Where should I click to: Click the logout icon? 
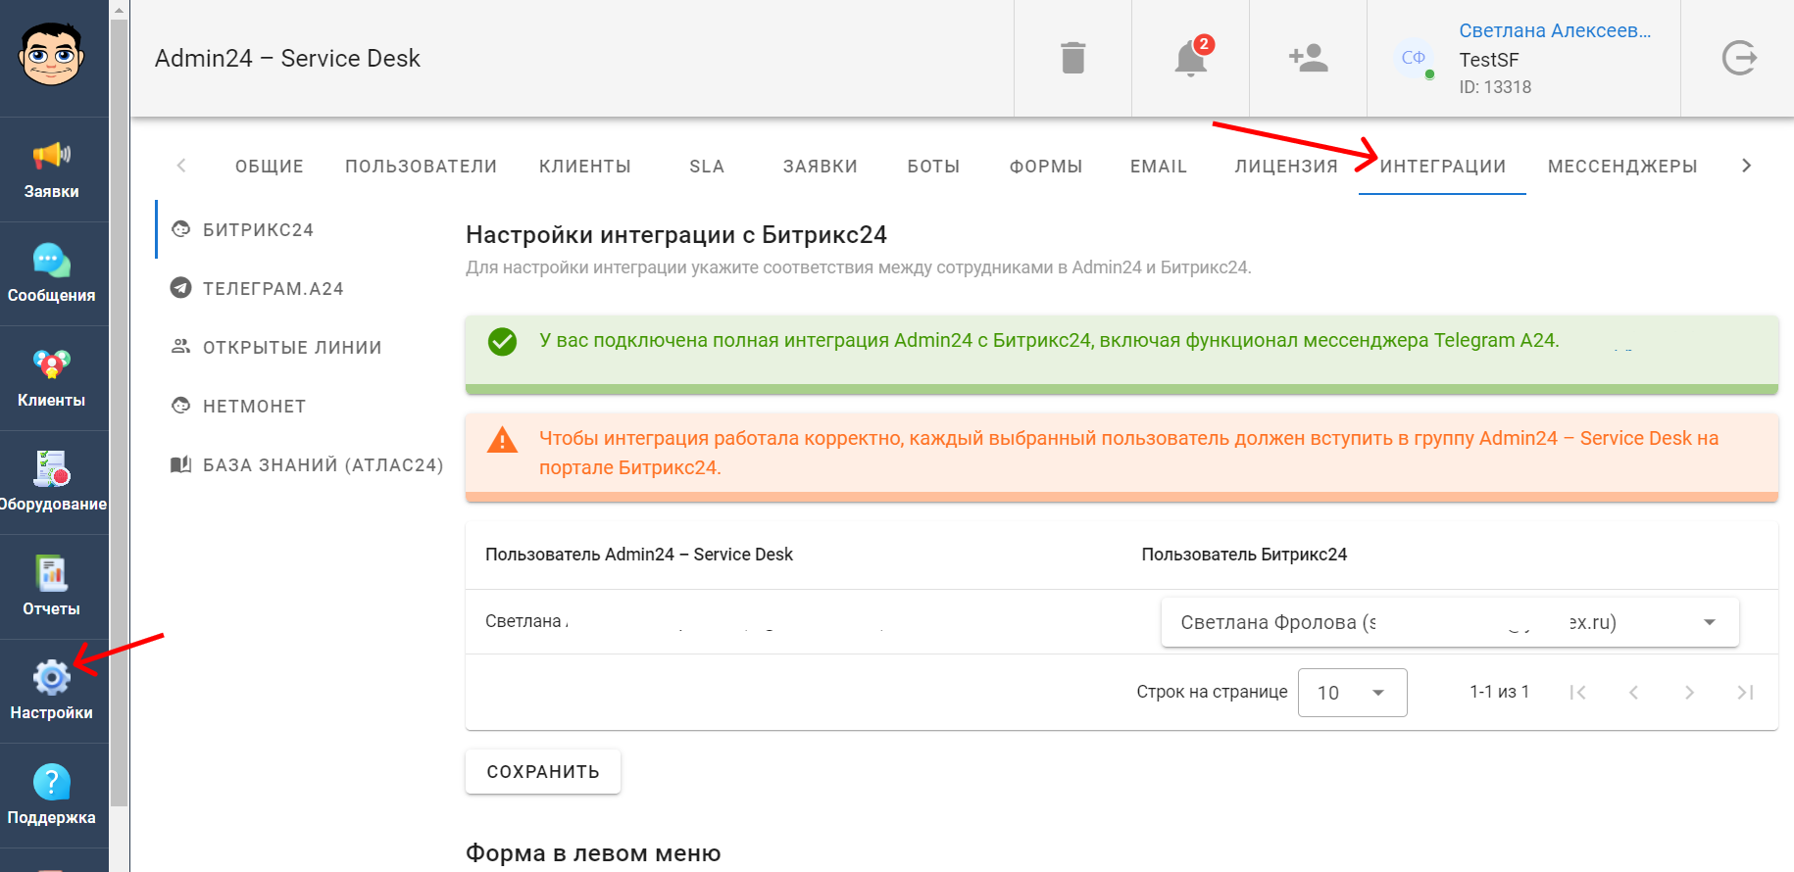(x=1739, y=58)
